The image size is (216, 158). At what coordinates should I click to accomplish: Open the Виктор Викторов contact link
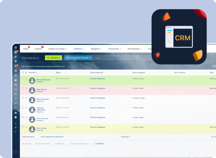[x=43, y=80]
